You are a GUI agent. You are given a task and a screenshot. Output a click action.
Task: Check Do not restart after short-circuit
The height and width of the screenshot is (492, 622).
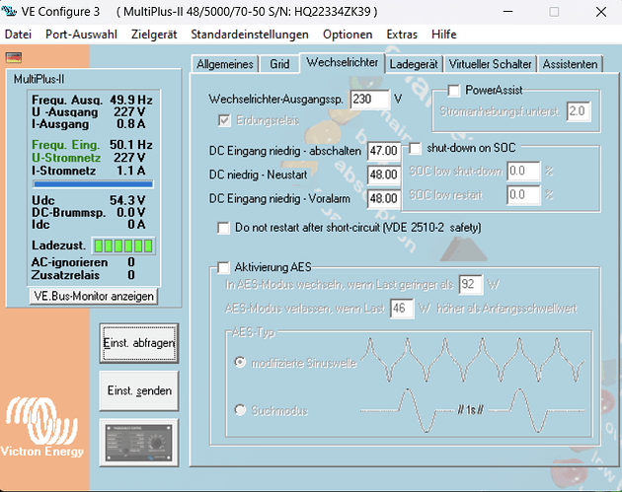coord(223,228)
